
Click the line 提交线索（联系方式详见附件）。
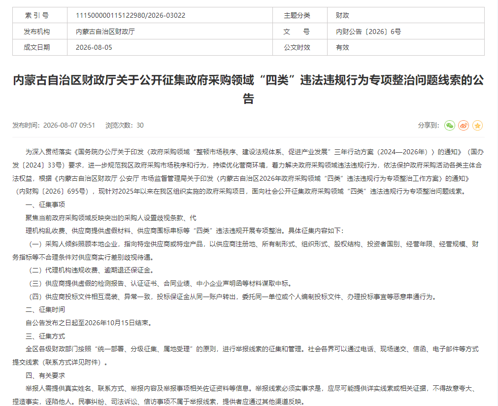click(61, 363)
